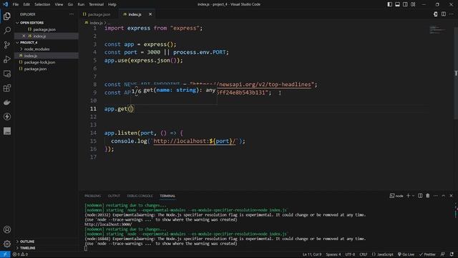
Task: Open Customize Layout icon in title bar
Action: pos(413,4)
